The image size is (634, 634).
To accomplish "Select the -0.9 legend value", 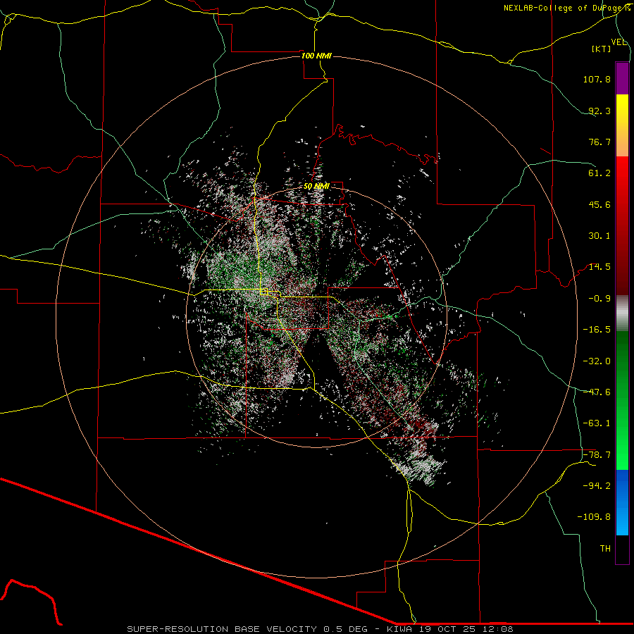I will [599, 299].
